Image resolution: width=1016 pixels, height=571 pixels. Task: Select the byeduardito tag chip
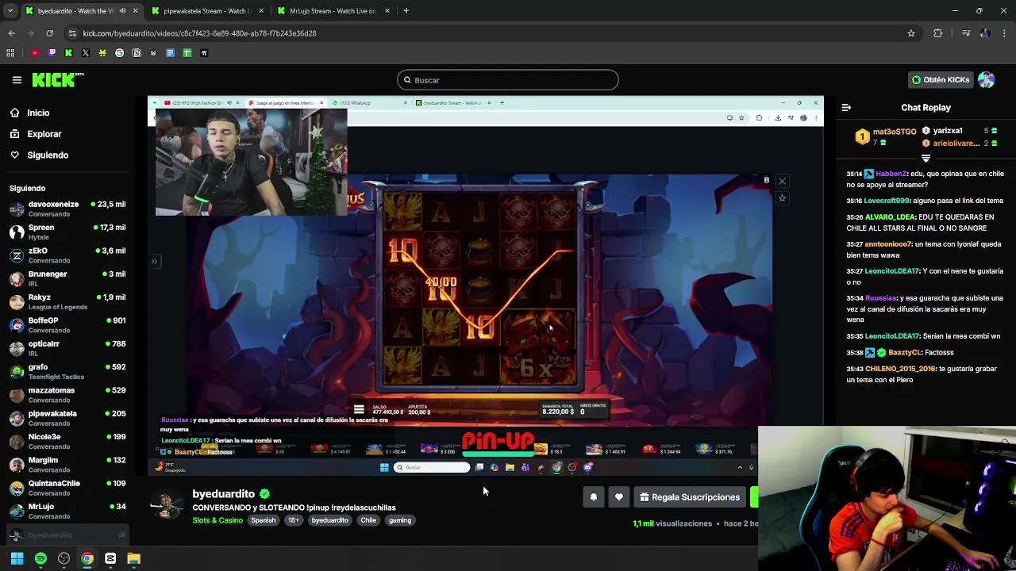(x=330, y=520)
